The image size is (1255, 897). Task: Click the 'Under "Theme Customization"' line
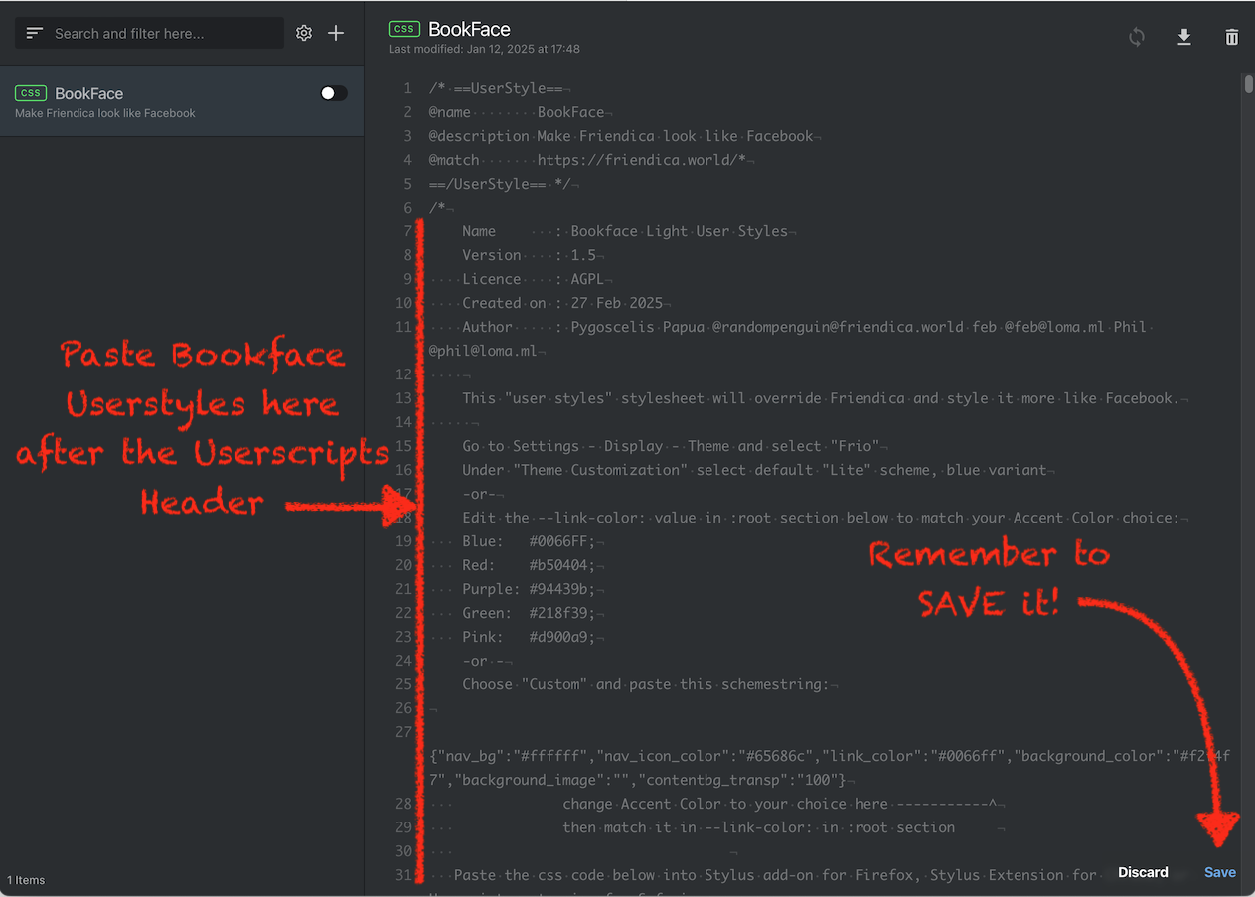[758, 470]
